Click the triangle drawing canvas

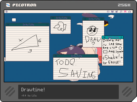27,44
